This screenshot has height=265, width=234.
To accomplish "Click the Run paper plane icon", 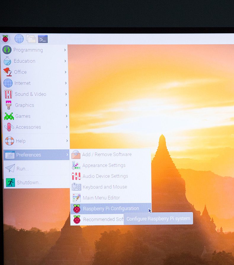I will (x=10, y=168).
